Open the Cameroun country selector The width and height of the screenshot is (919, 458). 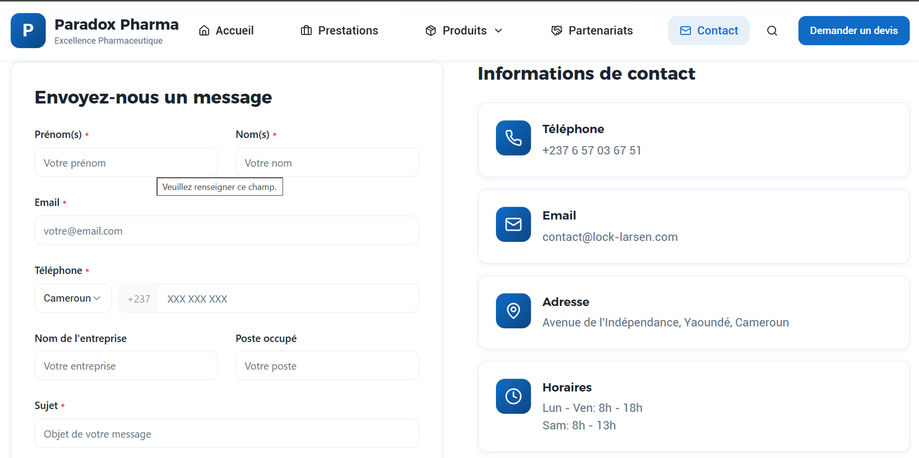73,298
